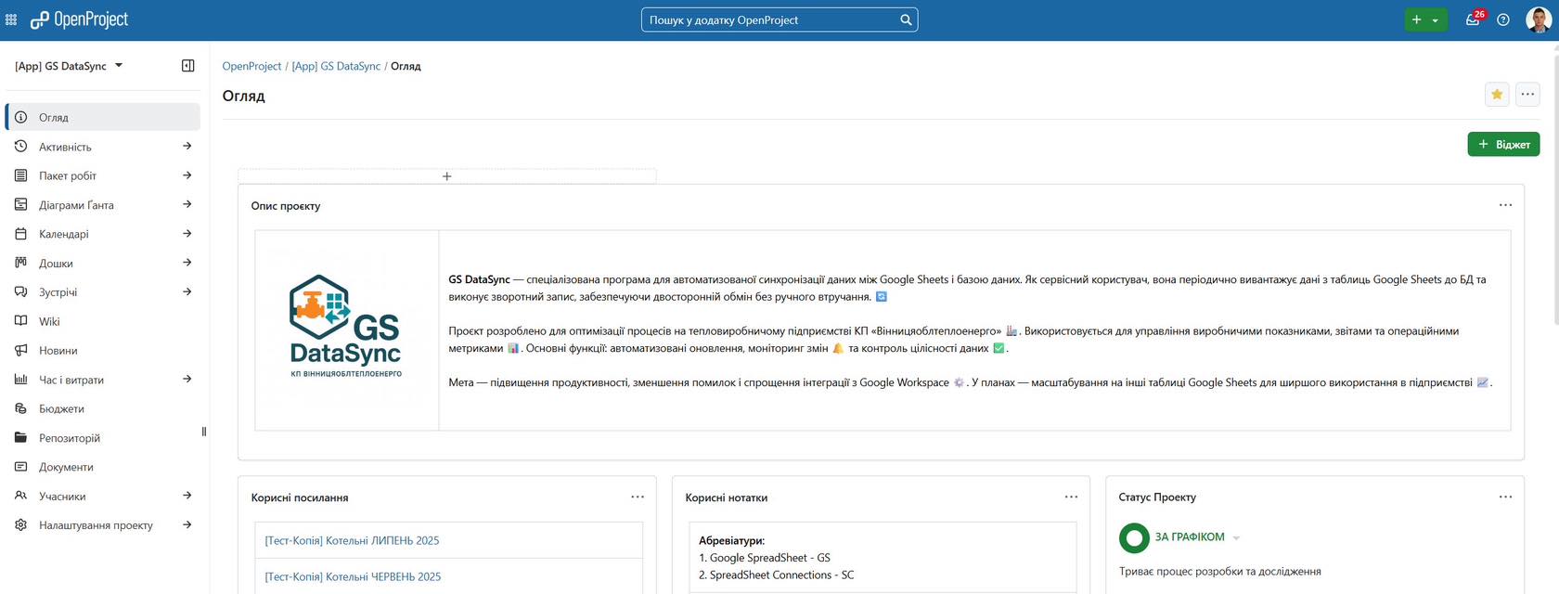Viewport: 1559px width, 594px height.
Task: Click the notifications inbox icon with badge
Action: pos(1473,19)
